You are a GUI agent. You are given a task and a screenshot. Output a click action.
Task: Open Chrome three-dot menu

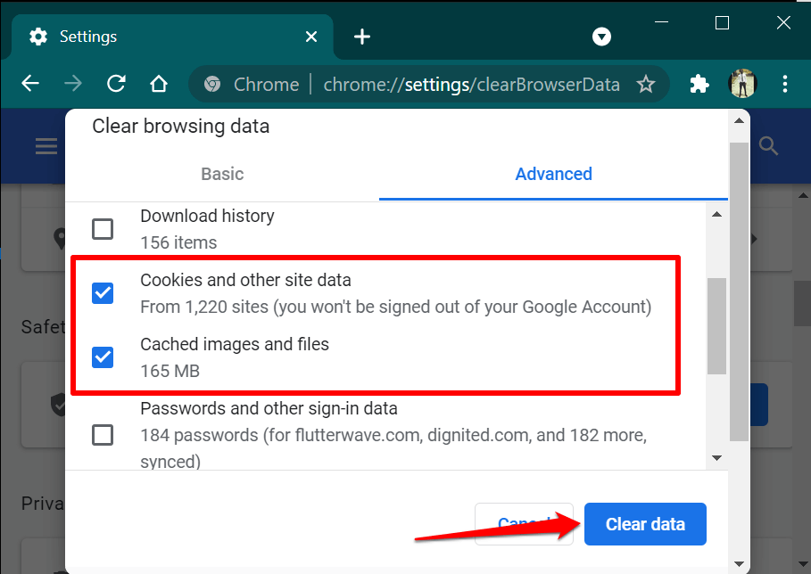pos(785,84)
